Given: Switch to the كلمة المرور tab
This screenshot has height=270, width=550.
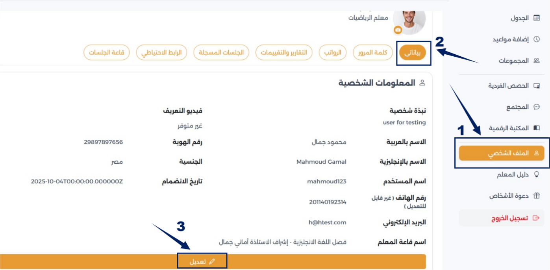Looking at the screenshot, I should tap(373, 53).
